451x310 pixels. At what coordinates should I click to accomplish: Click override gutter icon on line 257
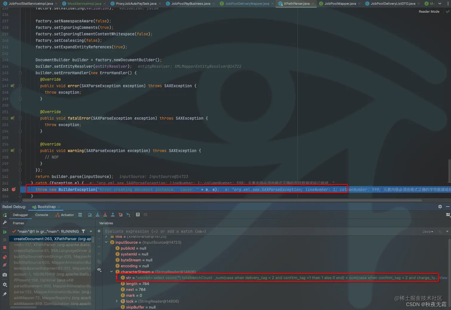(13, 151)
